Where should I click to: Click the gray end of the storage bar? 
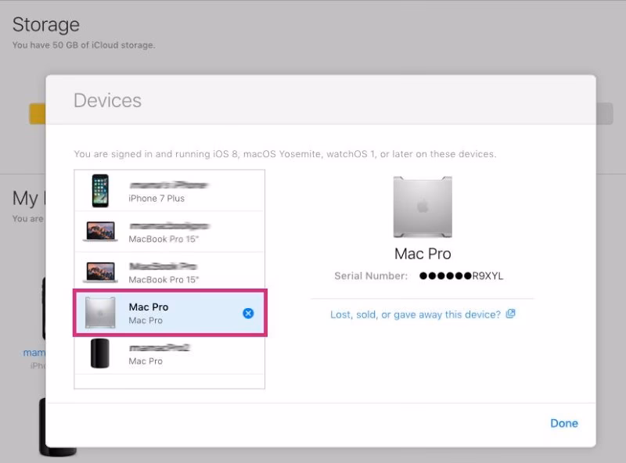pyautogui.click(x=604, y=114)
